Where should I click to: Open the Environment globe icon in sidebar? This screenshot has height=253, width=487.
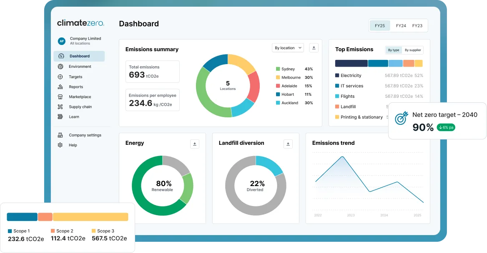[x=60, y=66]
